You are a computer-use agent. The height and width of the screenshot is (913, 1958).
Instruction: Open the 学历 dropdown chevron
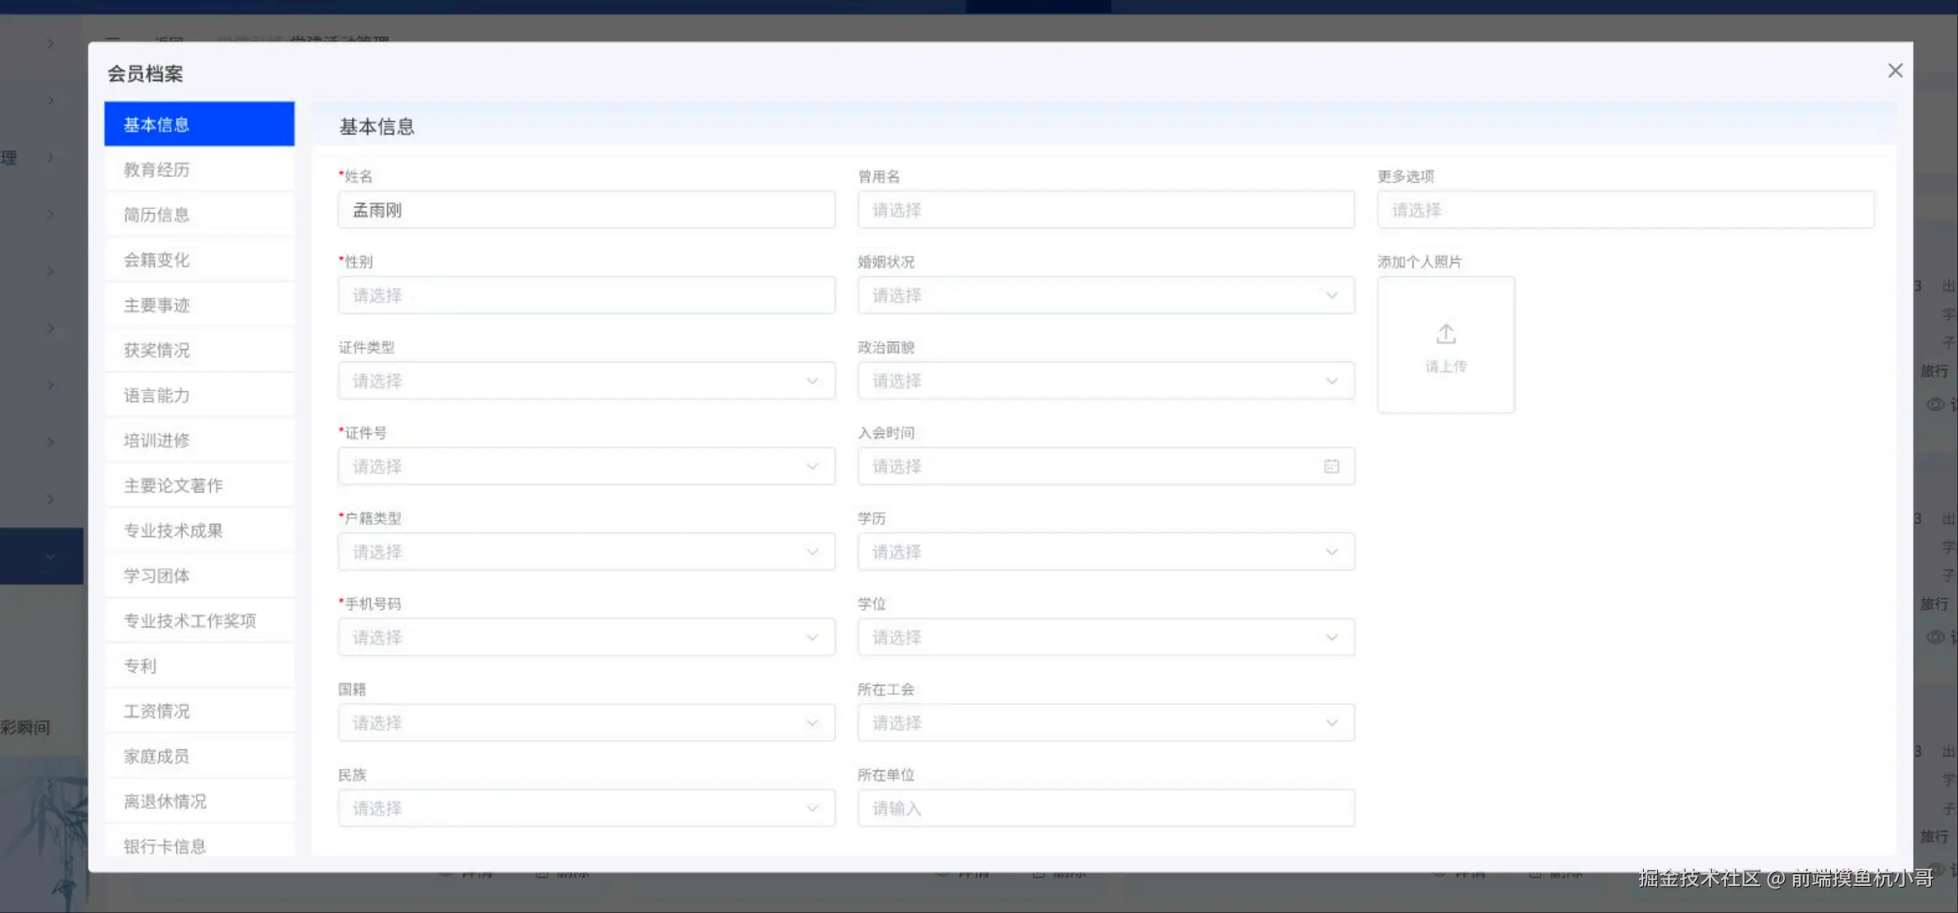point(1331,552)
